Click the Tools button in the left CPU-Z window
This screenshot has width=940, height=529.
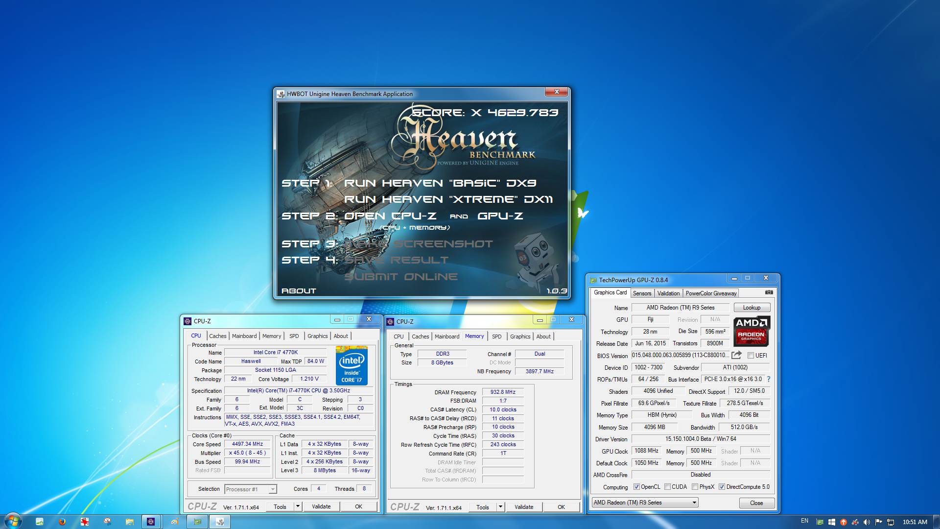click(280, 506)
